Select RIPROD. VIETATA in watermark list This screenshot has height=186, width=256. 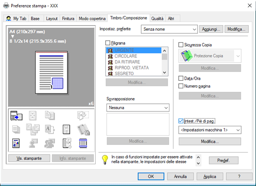point(134,68)
